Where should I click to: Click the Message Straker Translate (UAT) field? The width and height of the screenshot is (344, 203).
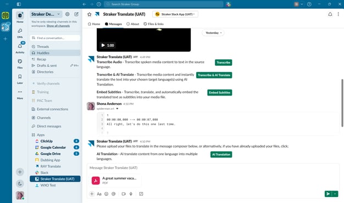pos(213,168)
